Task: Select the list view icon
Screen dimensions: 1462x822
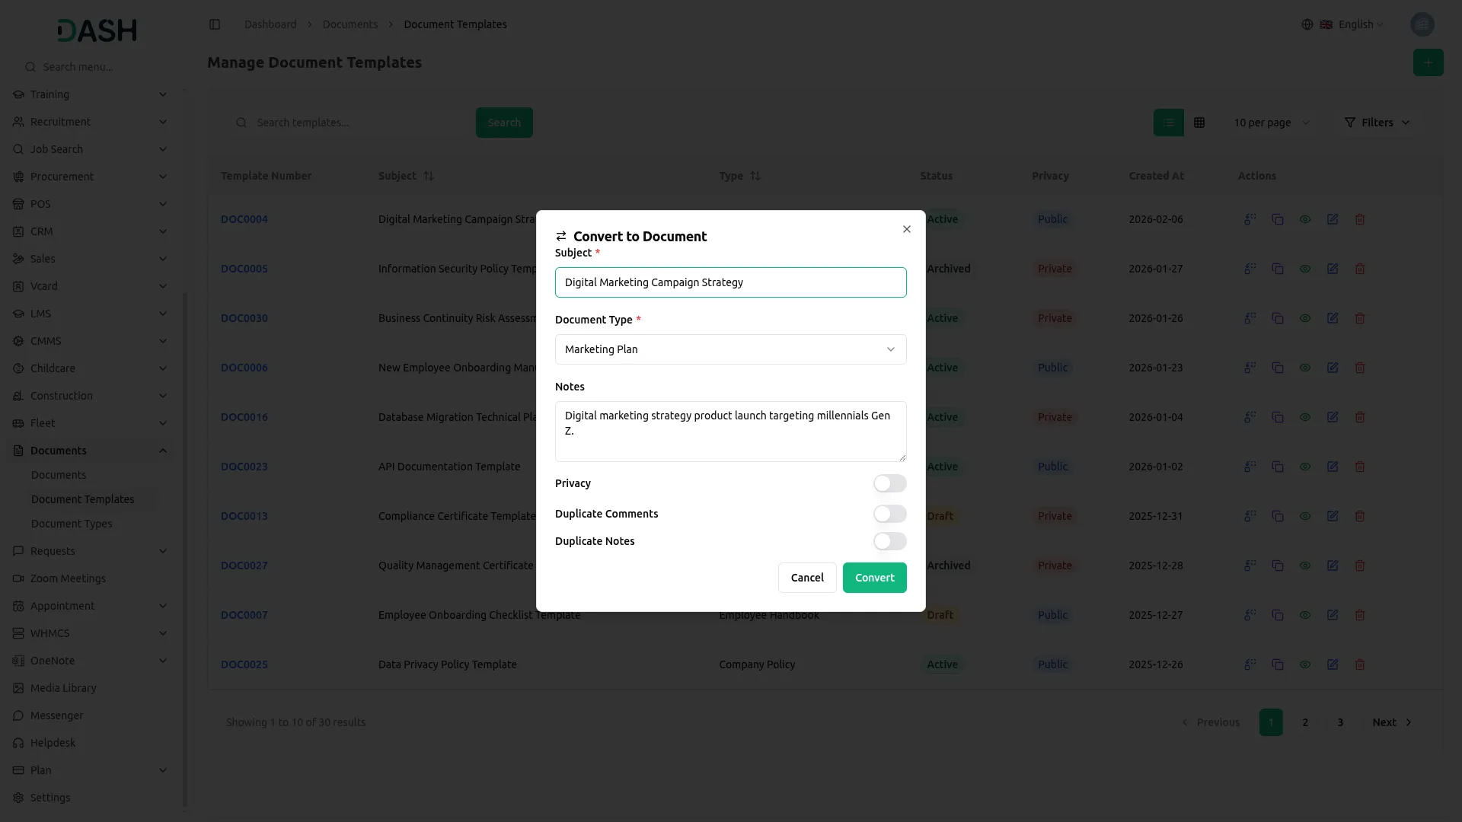Action: [1168, 123]
